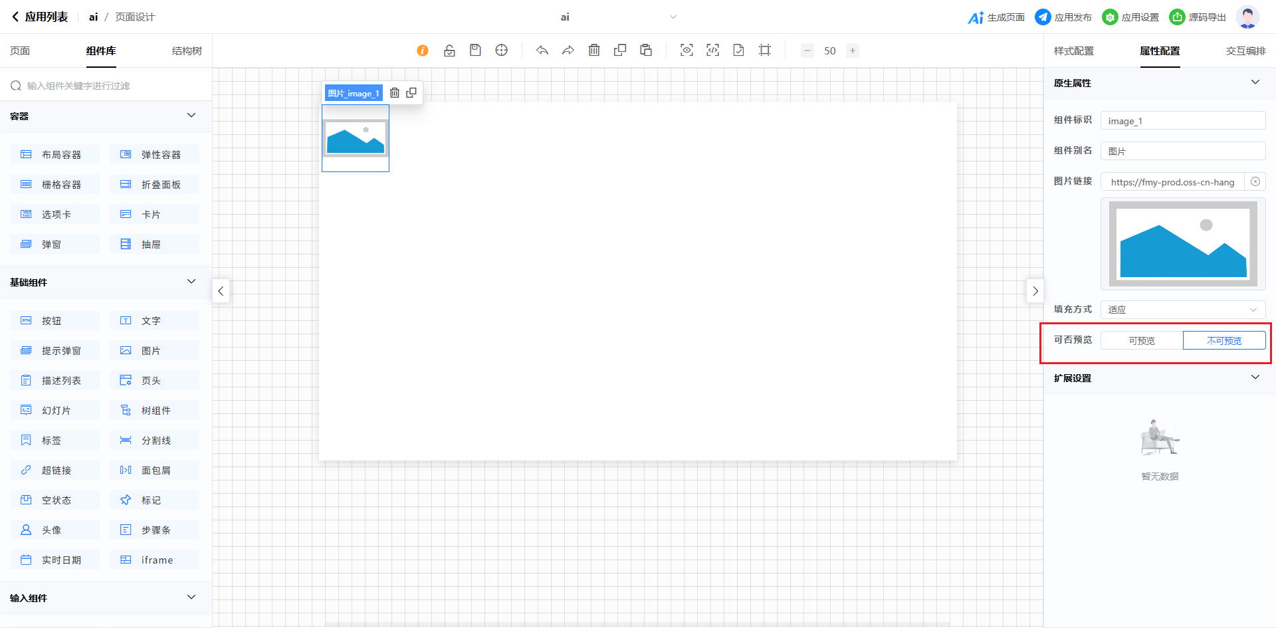Clear the 图片链接 URL field
This screenshot has width=1276, height=628.
point(1255,181)
